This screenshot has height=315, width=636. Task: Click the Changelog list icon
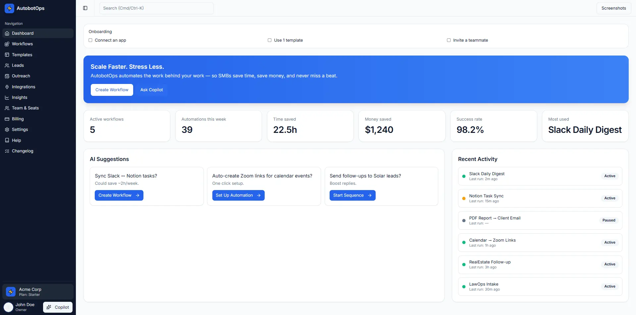pos(7,151)
